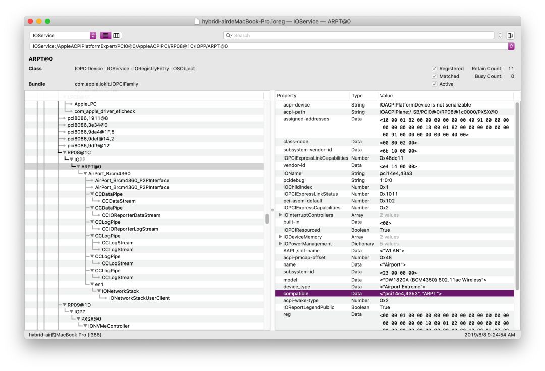Image resolution: width=545 pixels, height=371 pixels.
Task: Select the acpi-device property row
Action: (395, 104)
